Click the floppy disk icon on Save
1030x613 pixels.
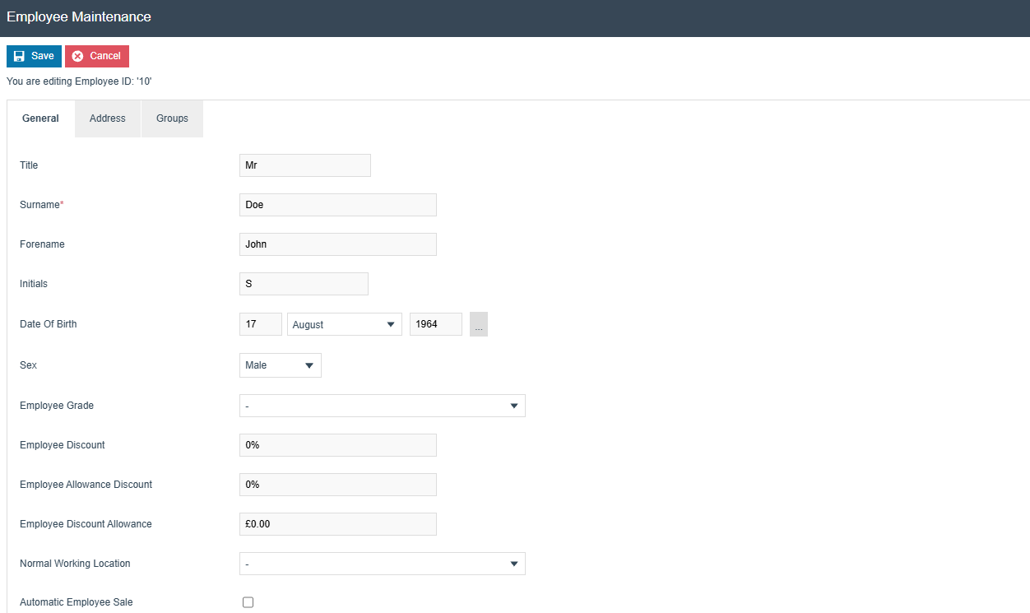(x=20, y=56)
